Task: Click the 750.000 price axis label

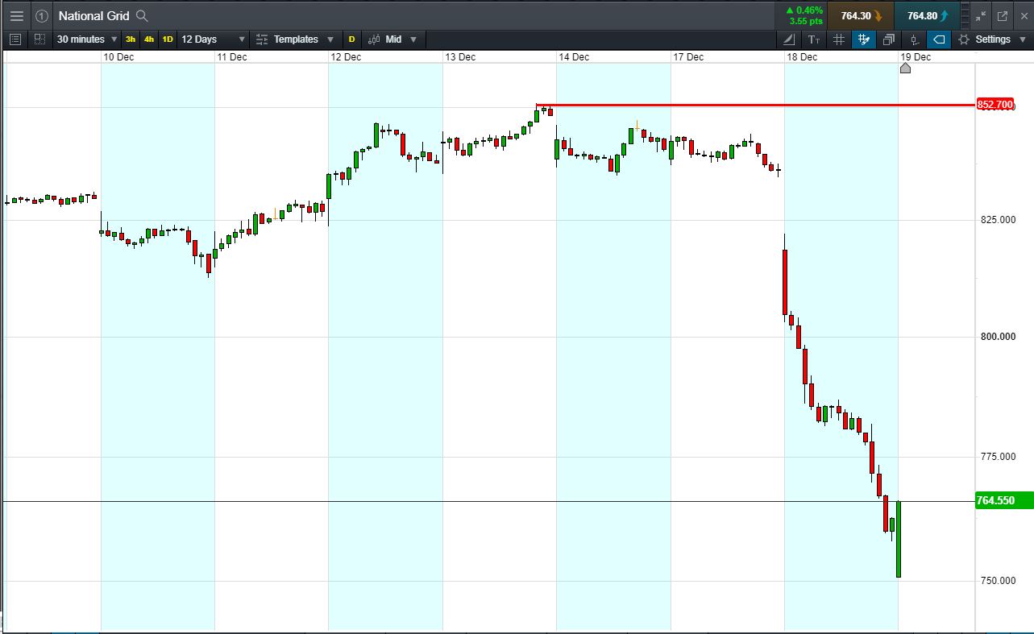Action: point(998,581)
